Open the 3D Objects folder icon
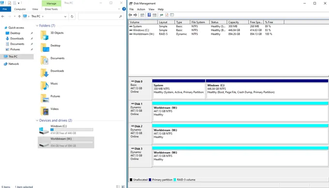Image resolution: width=329 pixels, height=188 pixels. click(45, 35)
